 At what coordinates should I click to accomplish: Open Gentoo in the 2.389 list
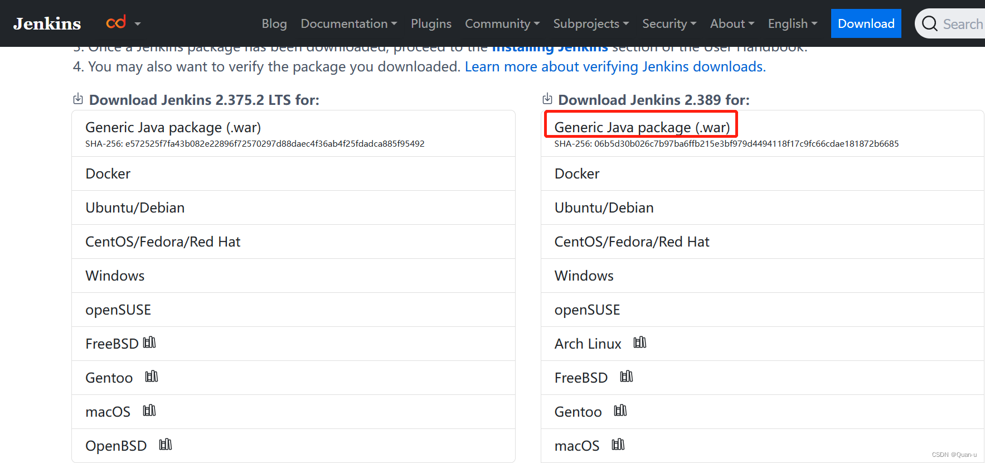tap(578, 412)
